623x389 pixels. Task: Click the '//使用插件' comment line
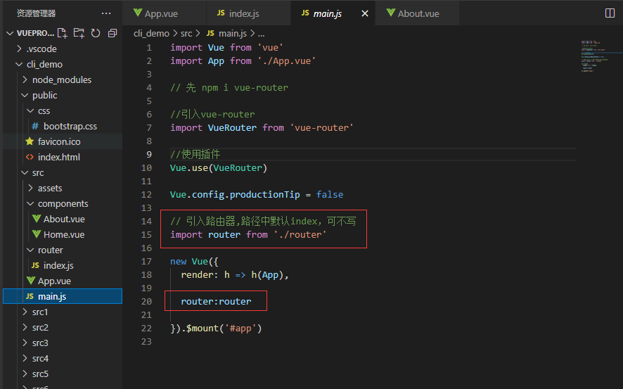[x=195, y=154]
